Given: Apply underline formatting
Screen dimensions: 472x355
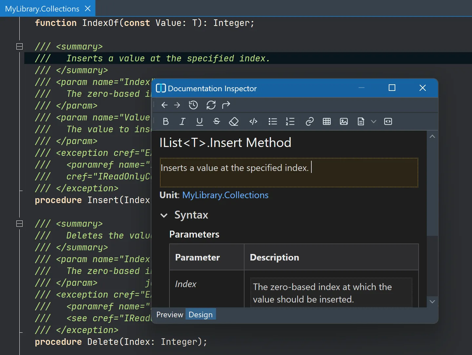Looking at the screenshot, I should click(199, 122).
